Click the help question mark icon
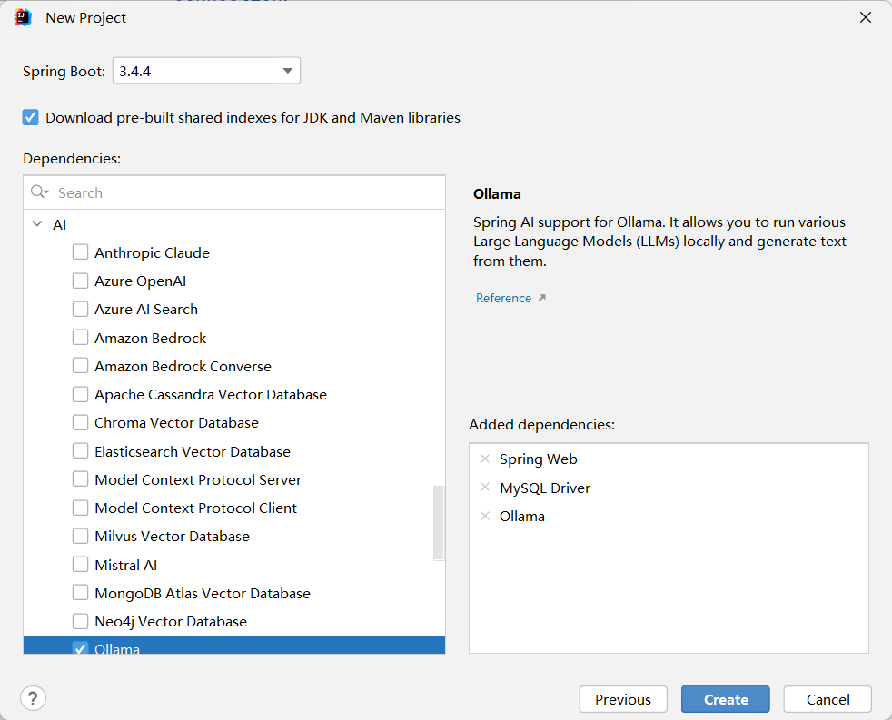The image size is (892, 720). (x=34, y=698)
